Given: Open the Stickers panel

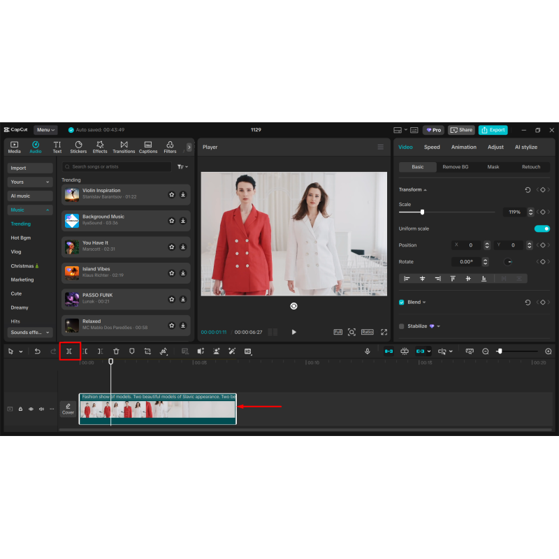Looking at the screenshot, I should [78, 147].
